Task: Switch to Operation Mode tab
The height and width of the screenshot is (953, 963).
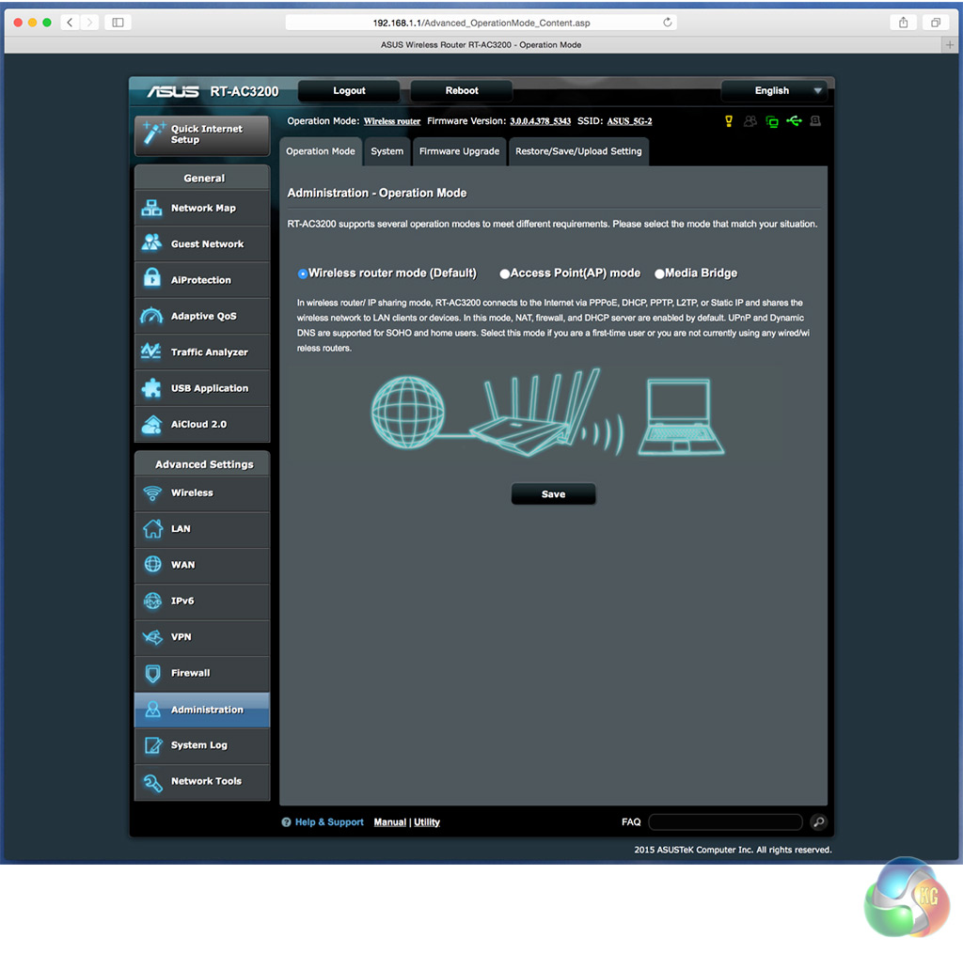Action: [321, 151]
